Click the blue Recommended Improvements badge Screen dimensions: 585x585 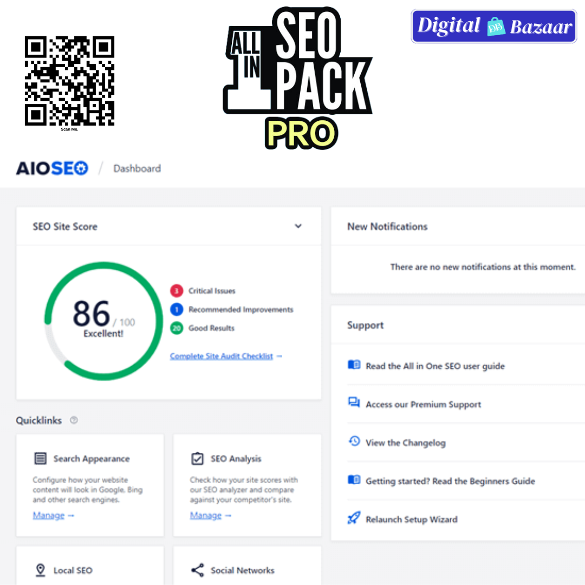pos(177,310)
